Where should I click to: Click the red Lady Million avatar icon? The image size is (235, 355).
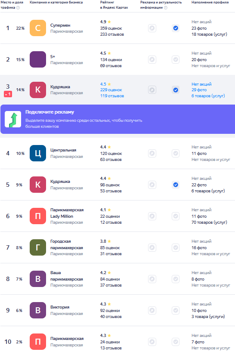click(38, 216)
